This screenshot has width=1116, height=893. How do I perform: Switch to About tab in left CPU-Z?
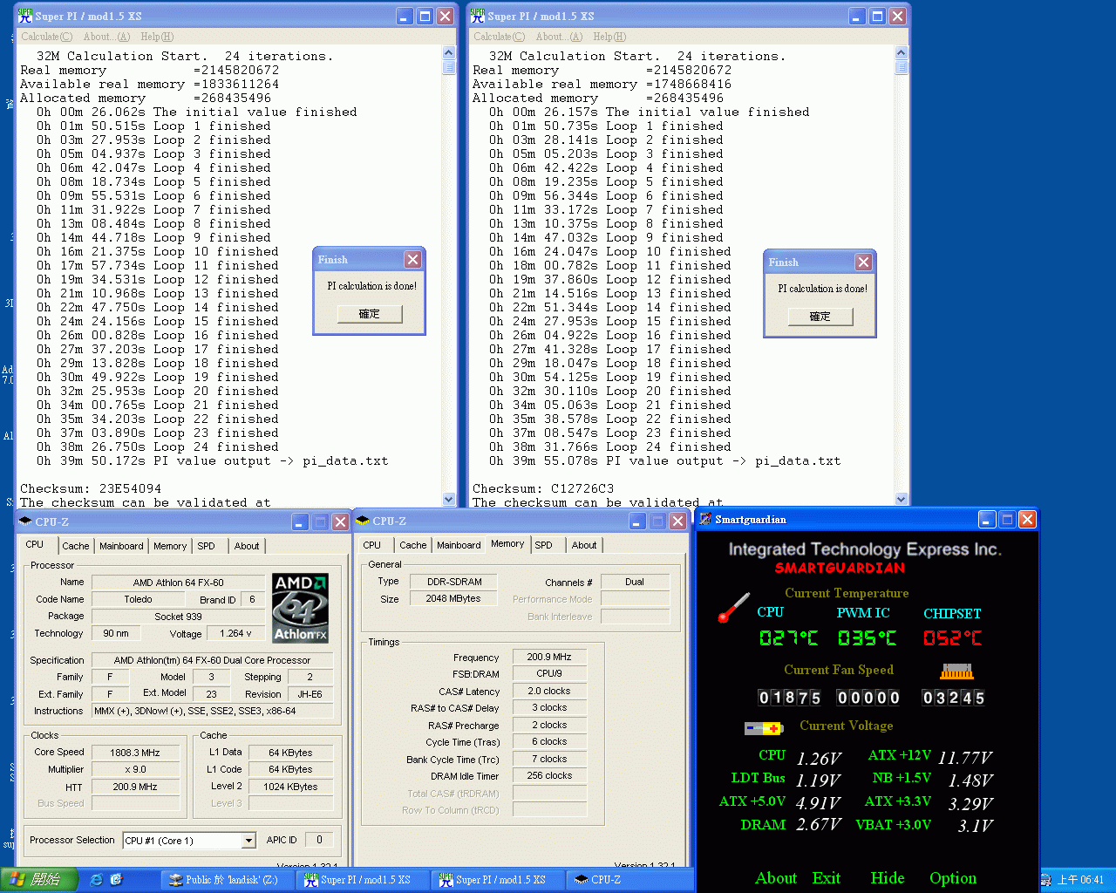(247, 546)
